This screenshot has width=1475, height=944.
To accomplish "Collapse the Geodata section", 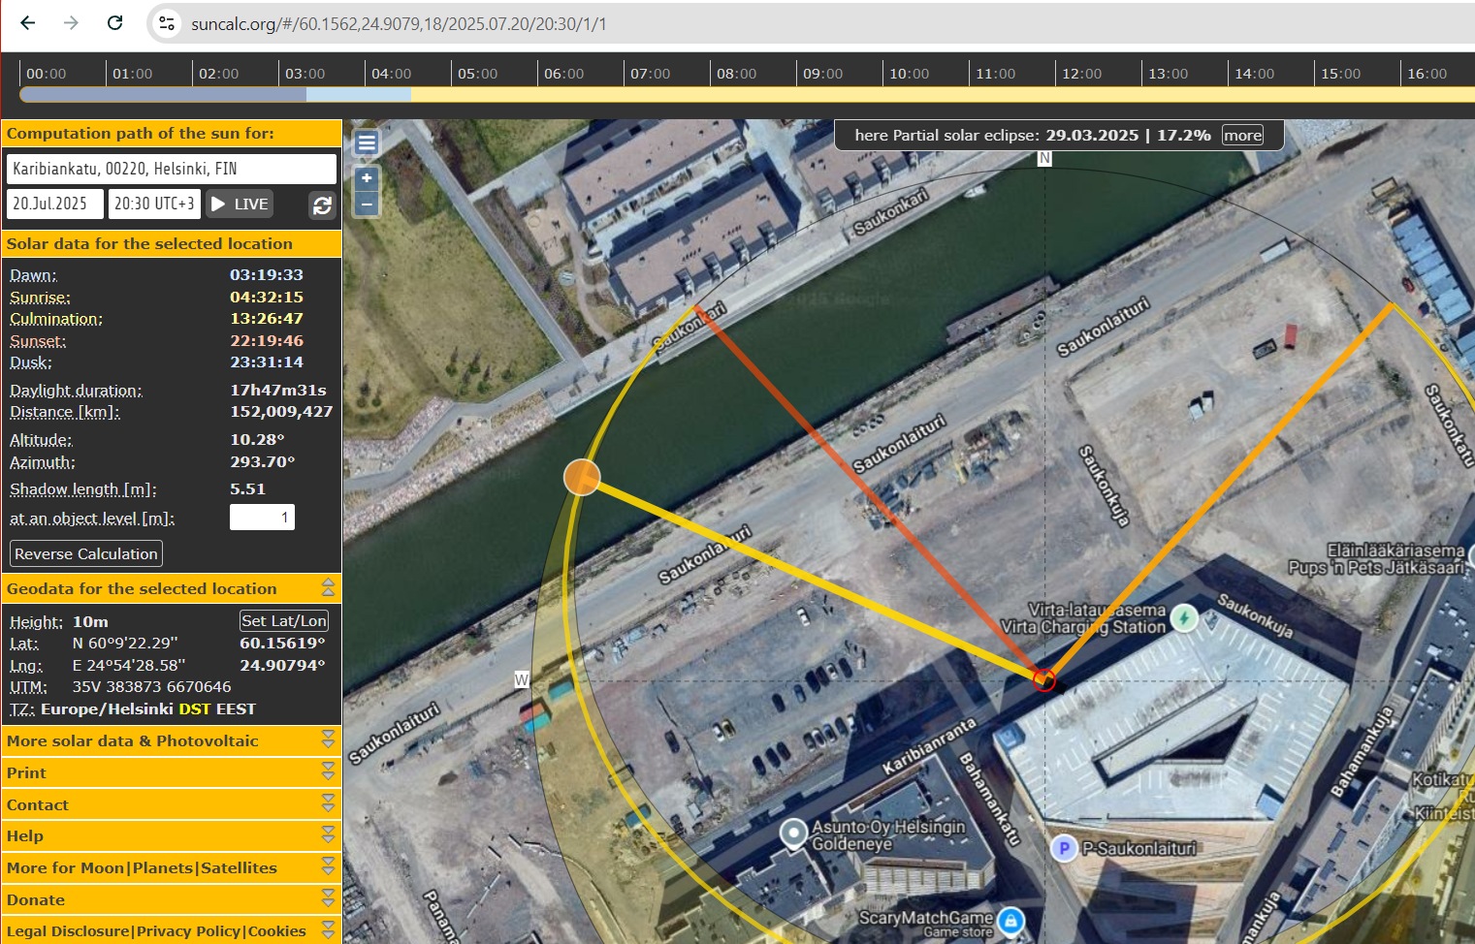I will [x=328, y=588].
